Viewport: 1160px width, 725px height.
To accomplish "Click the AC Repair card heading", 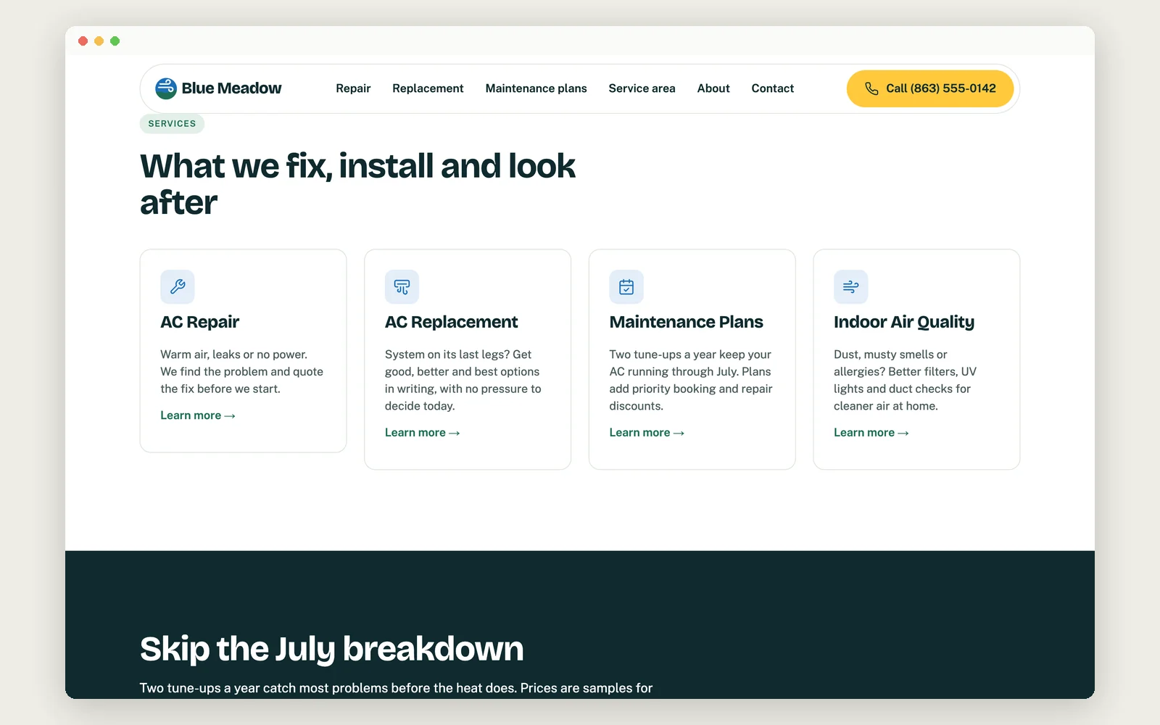I will point(200,322).
